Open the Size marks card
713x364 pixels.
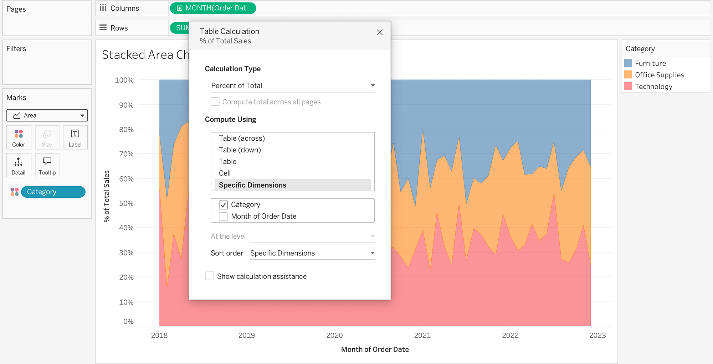pyautogui.click(x=47, y=137)
